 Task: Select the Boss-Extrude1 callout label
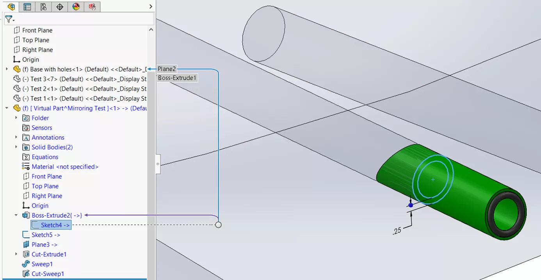177,78
